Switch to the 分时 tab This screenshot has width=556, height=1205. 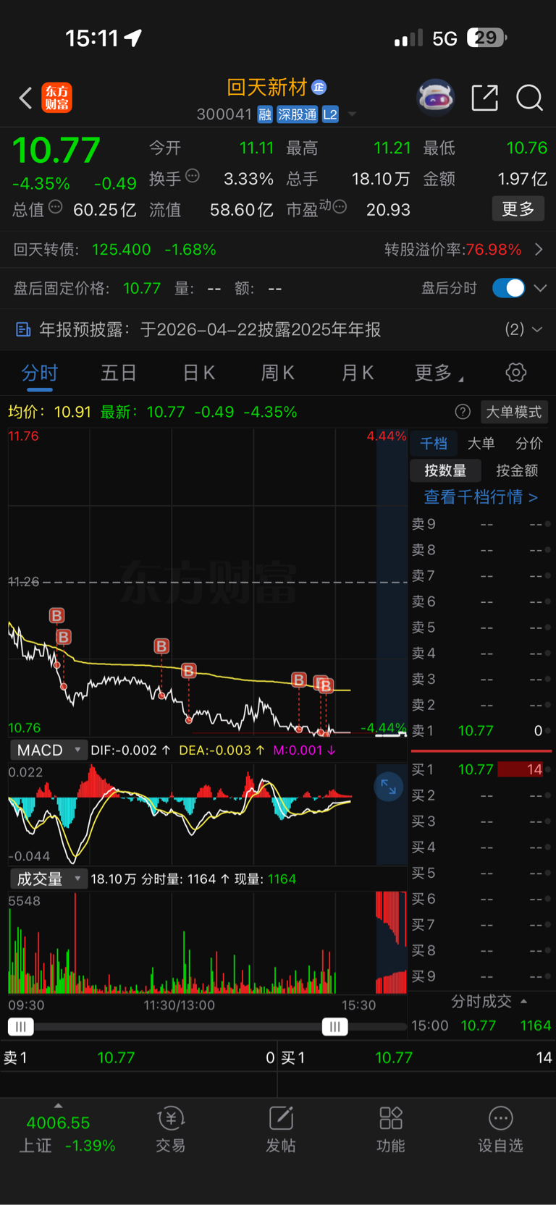(39, 373)
